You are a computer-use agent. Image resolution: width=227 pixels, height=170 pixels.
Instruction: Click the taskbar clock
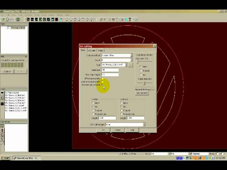click(x=220, y=158)
